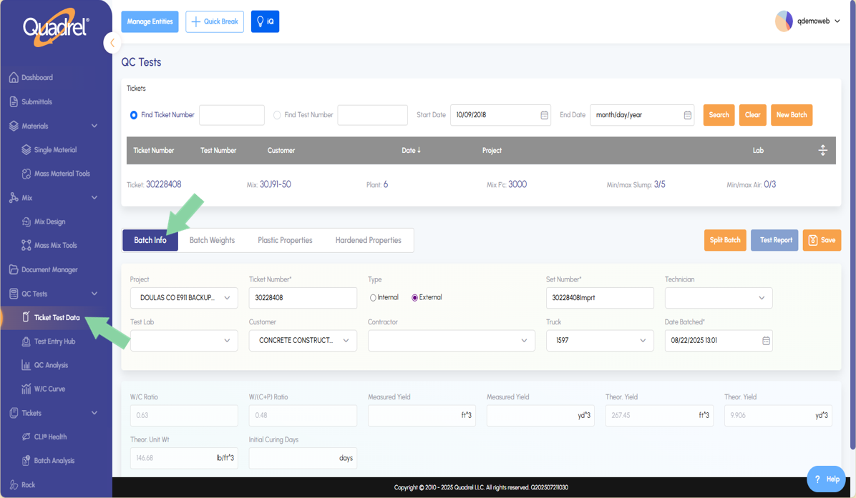856x498 pixels.
Task: Focus the Ticket Number field showing 30228408
Action: click(x=303, y=298)
